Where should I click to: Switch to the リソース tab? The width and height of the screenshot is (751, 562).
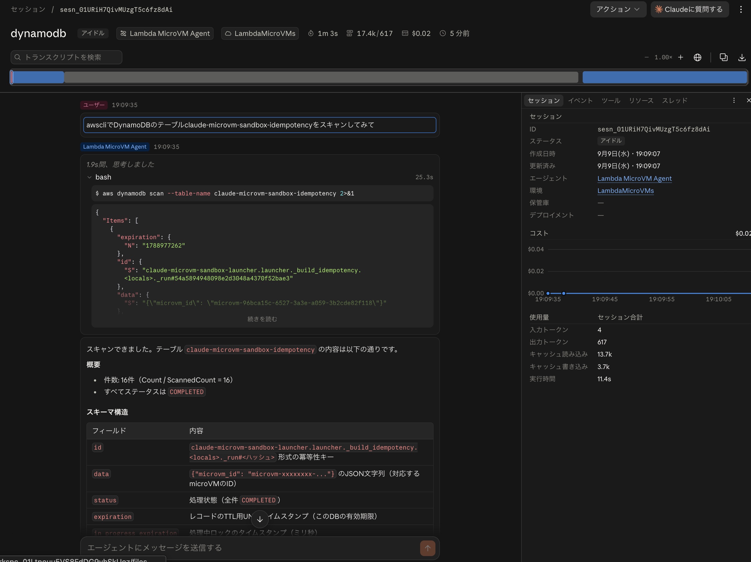tap(641, 101)
